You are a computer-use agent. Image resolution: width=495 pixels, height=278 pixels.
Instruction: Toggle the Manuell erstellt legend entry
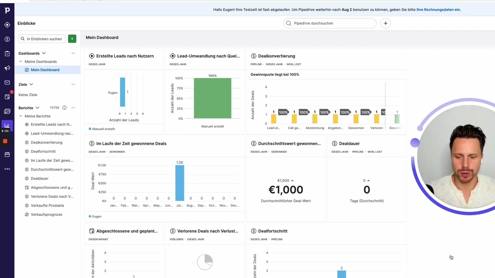[x=102, y=129]
